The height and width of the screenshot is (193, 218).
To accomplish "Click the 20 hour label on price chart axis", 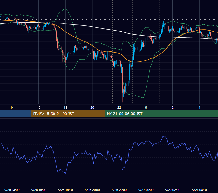I will click(x=92, y=107).
